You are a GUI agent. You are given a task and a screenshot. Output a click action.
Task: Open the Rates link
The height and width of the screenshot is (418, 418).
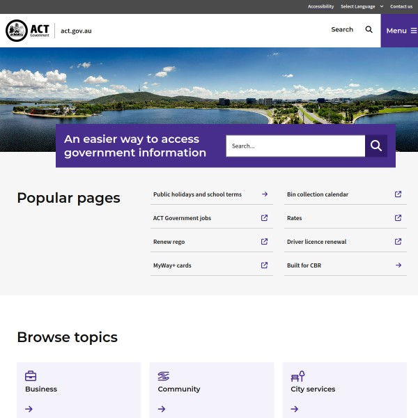(295, 218)
